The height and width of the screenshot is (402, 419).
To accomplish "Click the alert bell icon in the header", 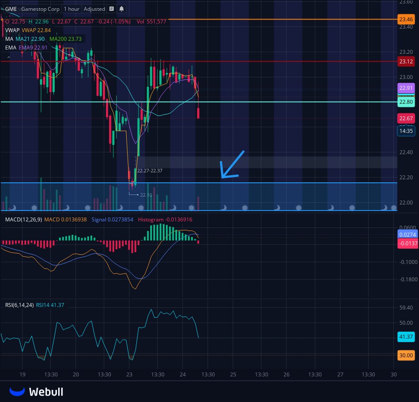I will 122,9.
